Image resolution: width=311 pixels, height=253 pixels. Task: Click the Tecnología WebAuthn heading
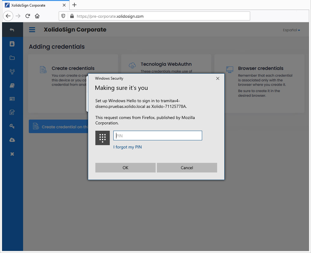point(166,64)
